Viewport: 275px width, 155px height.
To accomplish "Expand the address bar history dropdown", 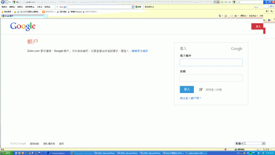I will 215,2.
